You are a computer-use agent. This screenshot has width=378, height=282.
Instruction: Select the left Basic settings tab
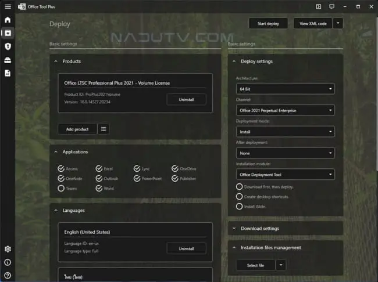click(63, 44)
